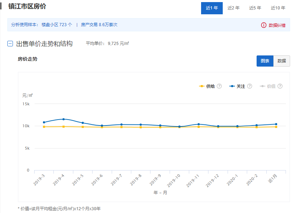This screenshot has height=213, width=295.
Task: Switch to the 数据 table view
Action: click(x=281, y=61)
